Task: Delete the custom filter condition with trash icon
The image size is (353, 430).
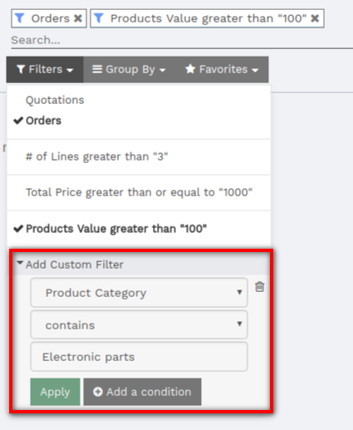Action: tap(259, 287)
